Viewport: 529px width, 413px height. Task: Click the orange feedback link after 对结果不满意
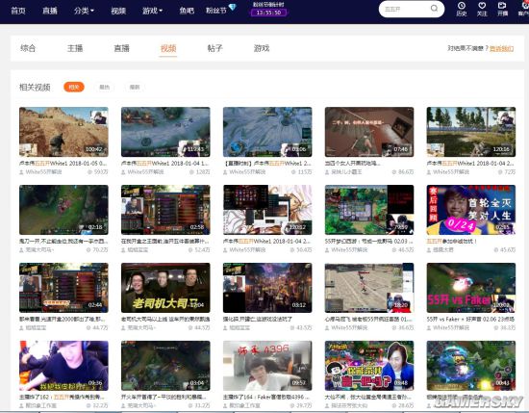point(502,49)
